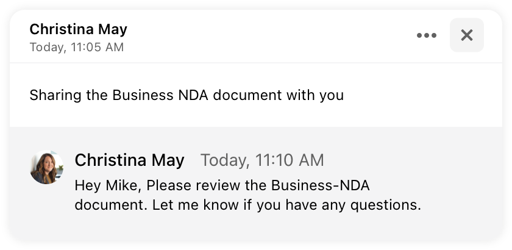512x250 pixels.
Task: Open the three-dot more options menu
Action: [427, 35]
